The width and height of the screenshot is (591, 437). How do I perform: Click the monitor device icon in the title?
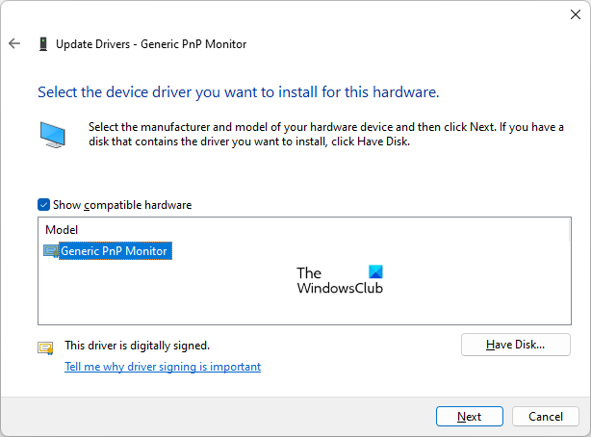coord(43,44)
